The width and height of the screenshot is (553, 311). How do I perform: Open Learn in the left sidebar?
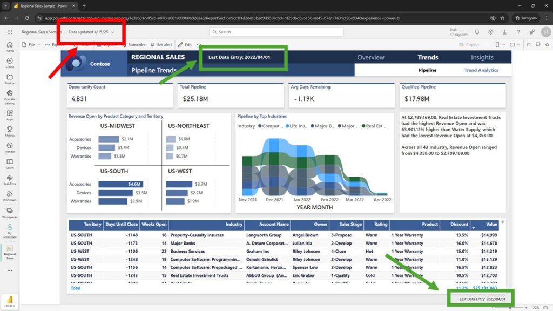point(10,164)
